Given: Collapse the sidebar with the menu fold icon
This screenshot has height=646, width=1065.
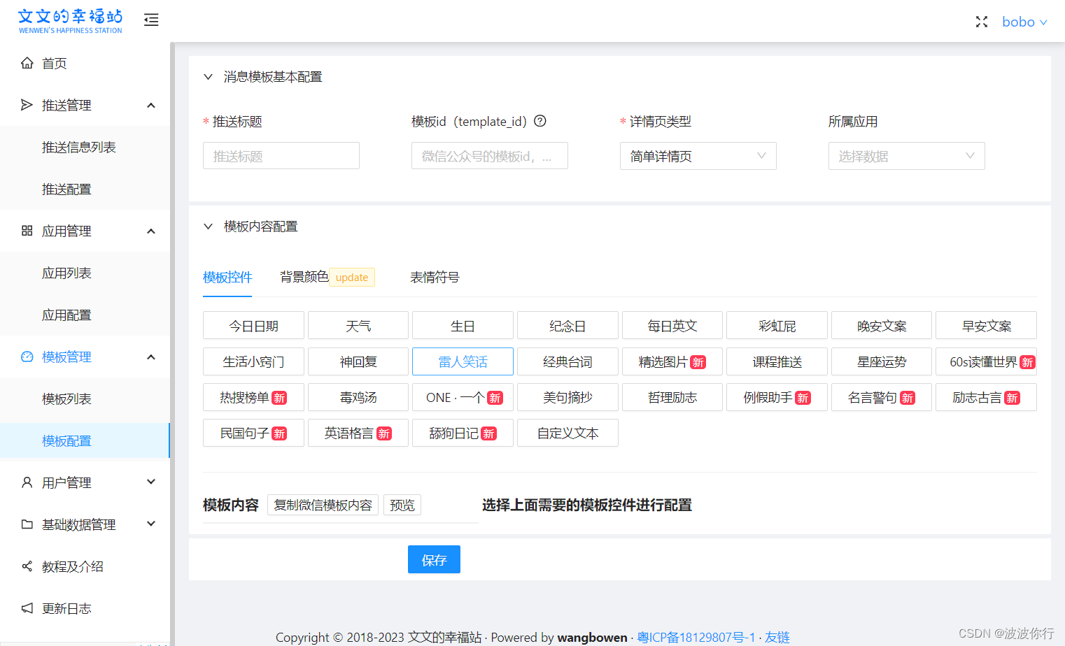Looking at the screenshot, I should [151, 20].
